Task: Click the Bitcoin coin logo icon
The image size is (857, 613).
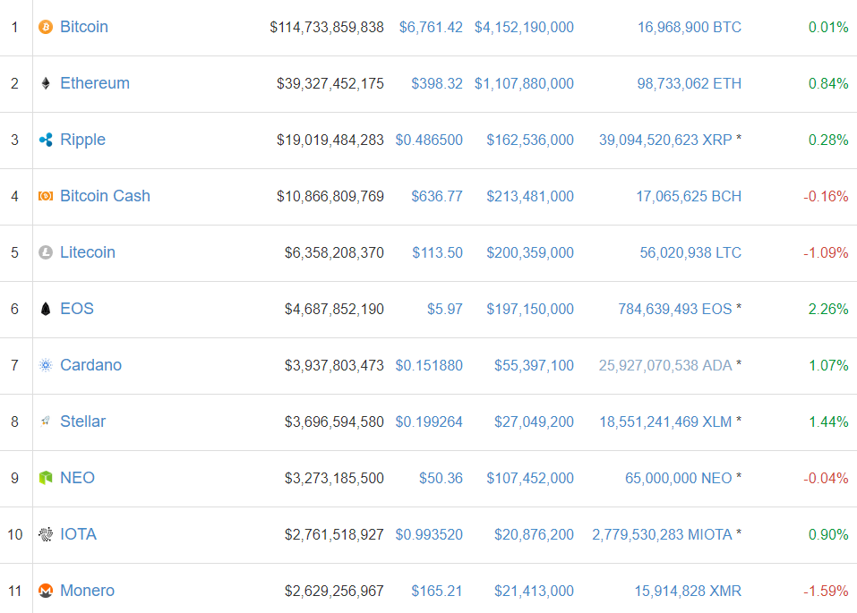Action: click(x=46, y=28)
